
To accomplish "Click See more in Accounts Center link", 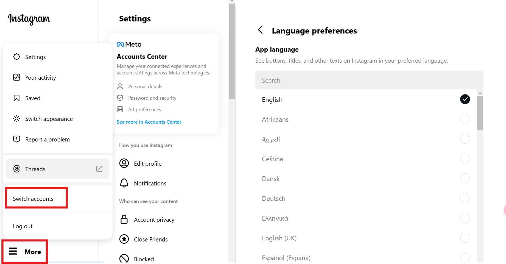I will tap(149, 122).
